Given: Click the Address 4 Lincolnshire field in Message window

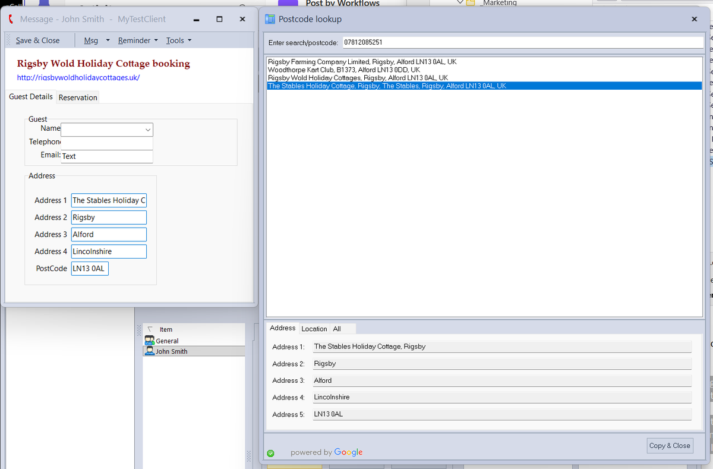Looking at the screenshot, I should pos(109,251).
